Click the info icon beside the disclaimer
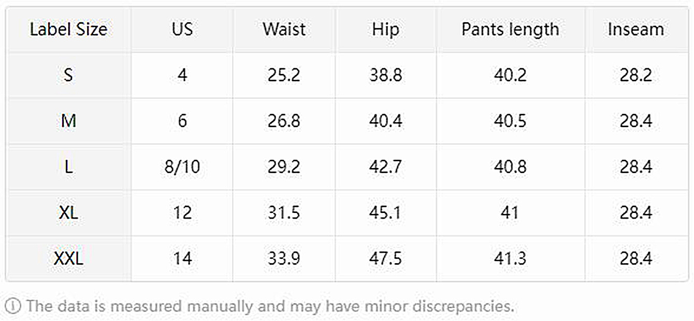This screenshot has height=321, width=694. 14,306
